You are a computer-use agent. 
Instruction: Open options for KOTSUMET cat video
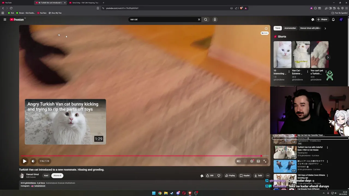coord(327,161)
